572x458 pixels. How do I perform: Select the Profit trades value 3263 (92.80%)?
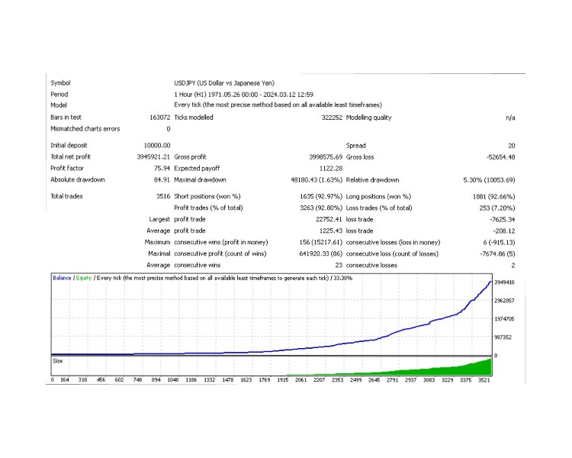[321, 208]
